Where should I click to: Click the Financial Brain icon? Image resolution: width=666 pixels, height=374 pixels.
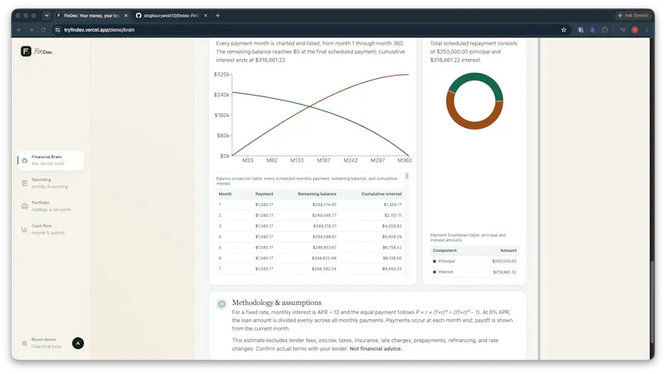[25, 160]
